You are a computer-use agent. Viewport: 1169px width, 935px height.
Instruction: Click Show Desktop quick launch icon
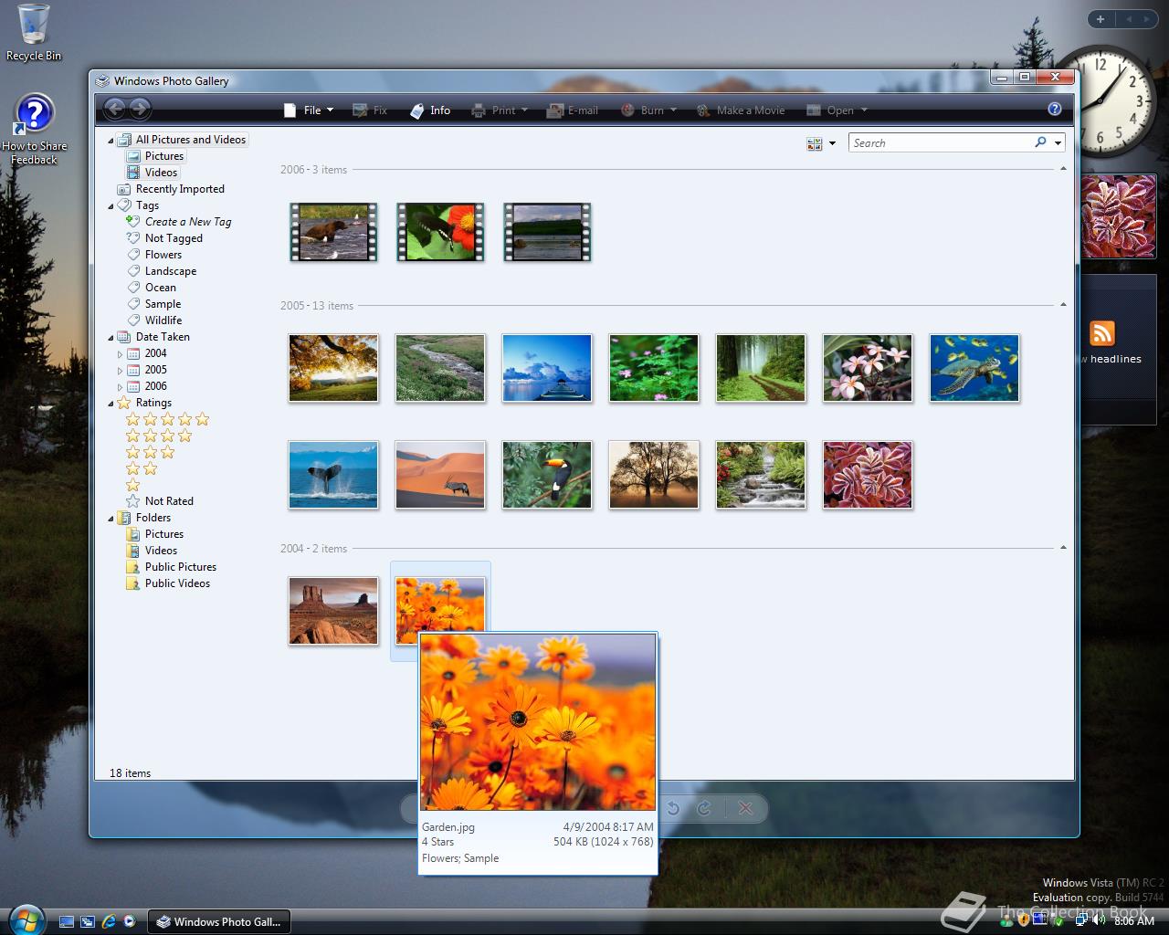pos(67,921)
